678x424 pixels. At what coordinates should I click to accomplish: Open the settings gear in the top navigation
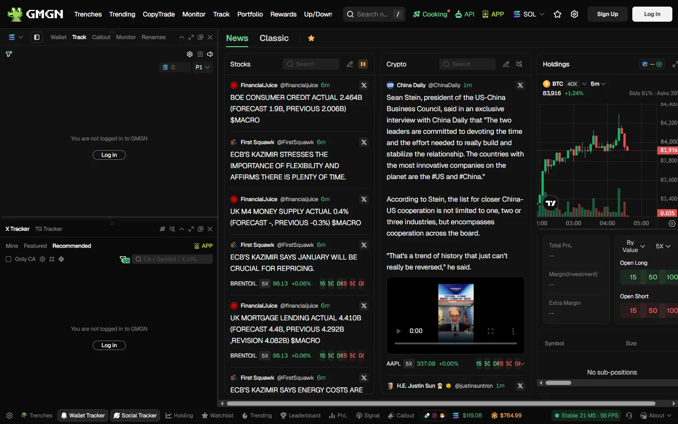tap(574, 14)
